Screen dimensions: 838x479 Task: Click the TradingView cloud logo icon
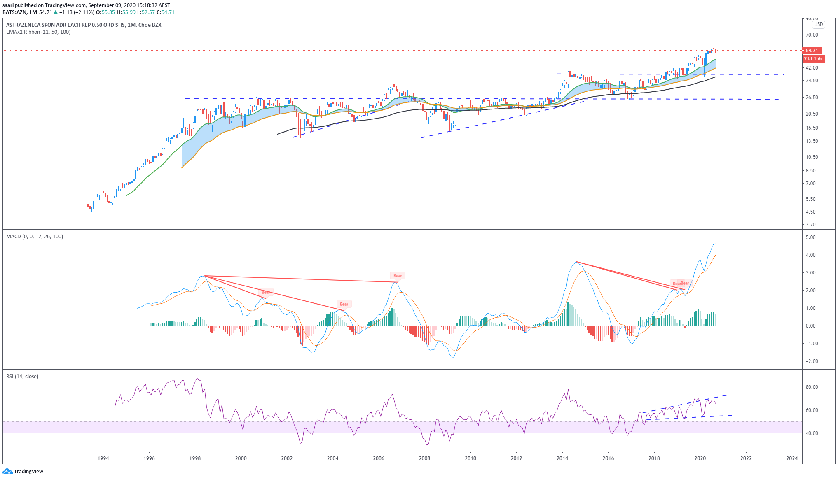tap(7, 472)
